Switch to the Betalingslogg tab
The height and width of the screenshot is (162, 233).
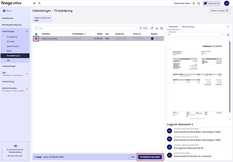click(x=188, y=27)
